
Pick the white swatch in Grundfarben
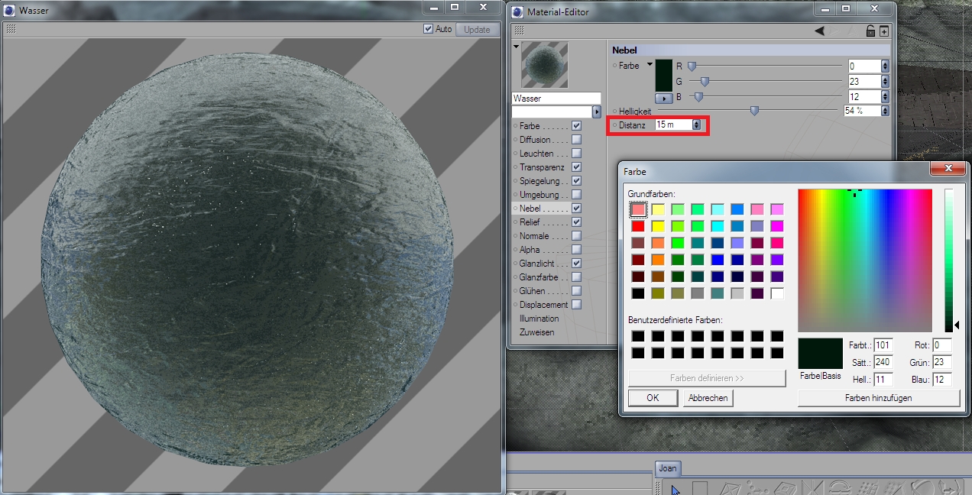coord(777,293)
